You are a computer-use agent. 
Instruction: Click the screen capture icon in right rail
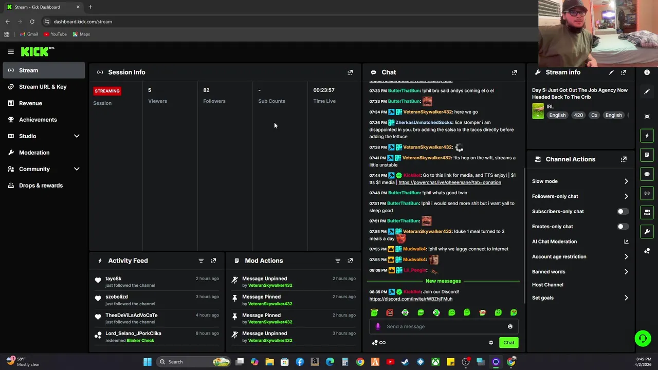[647, 117]
